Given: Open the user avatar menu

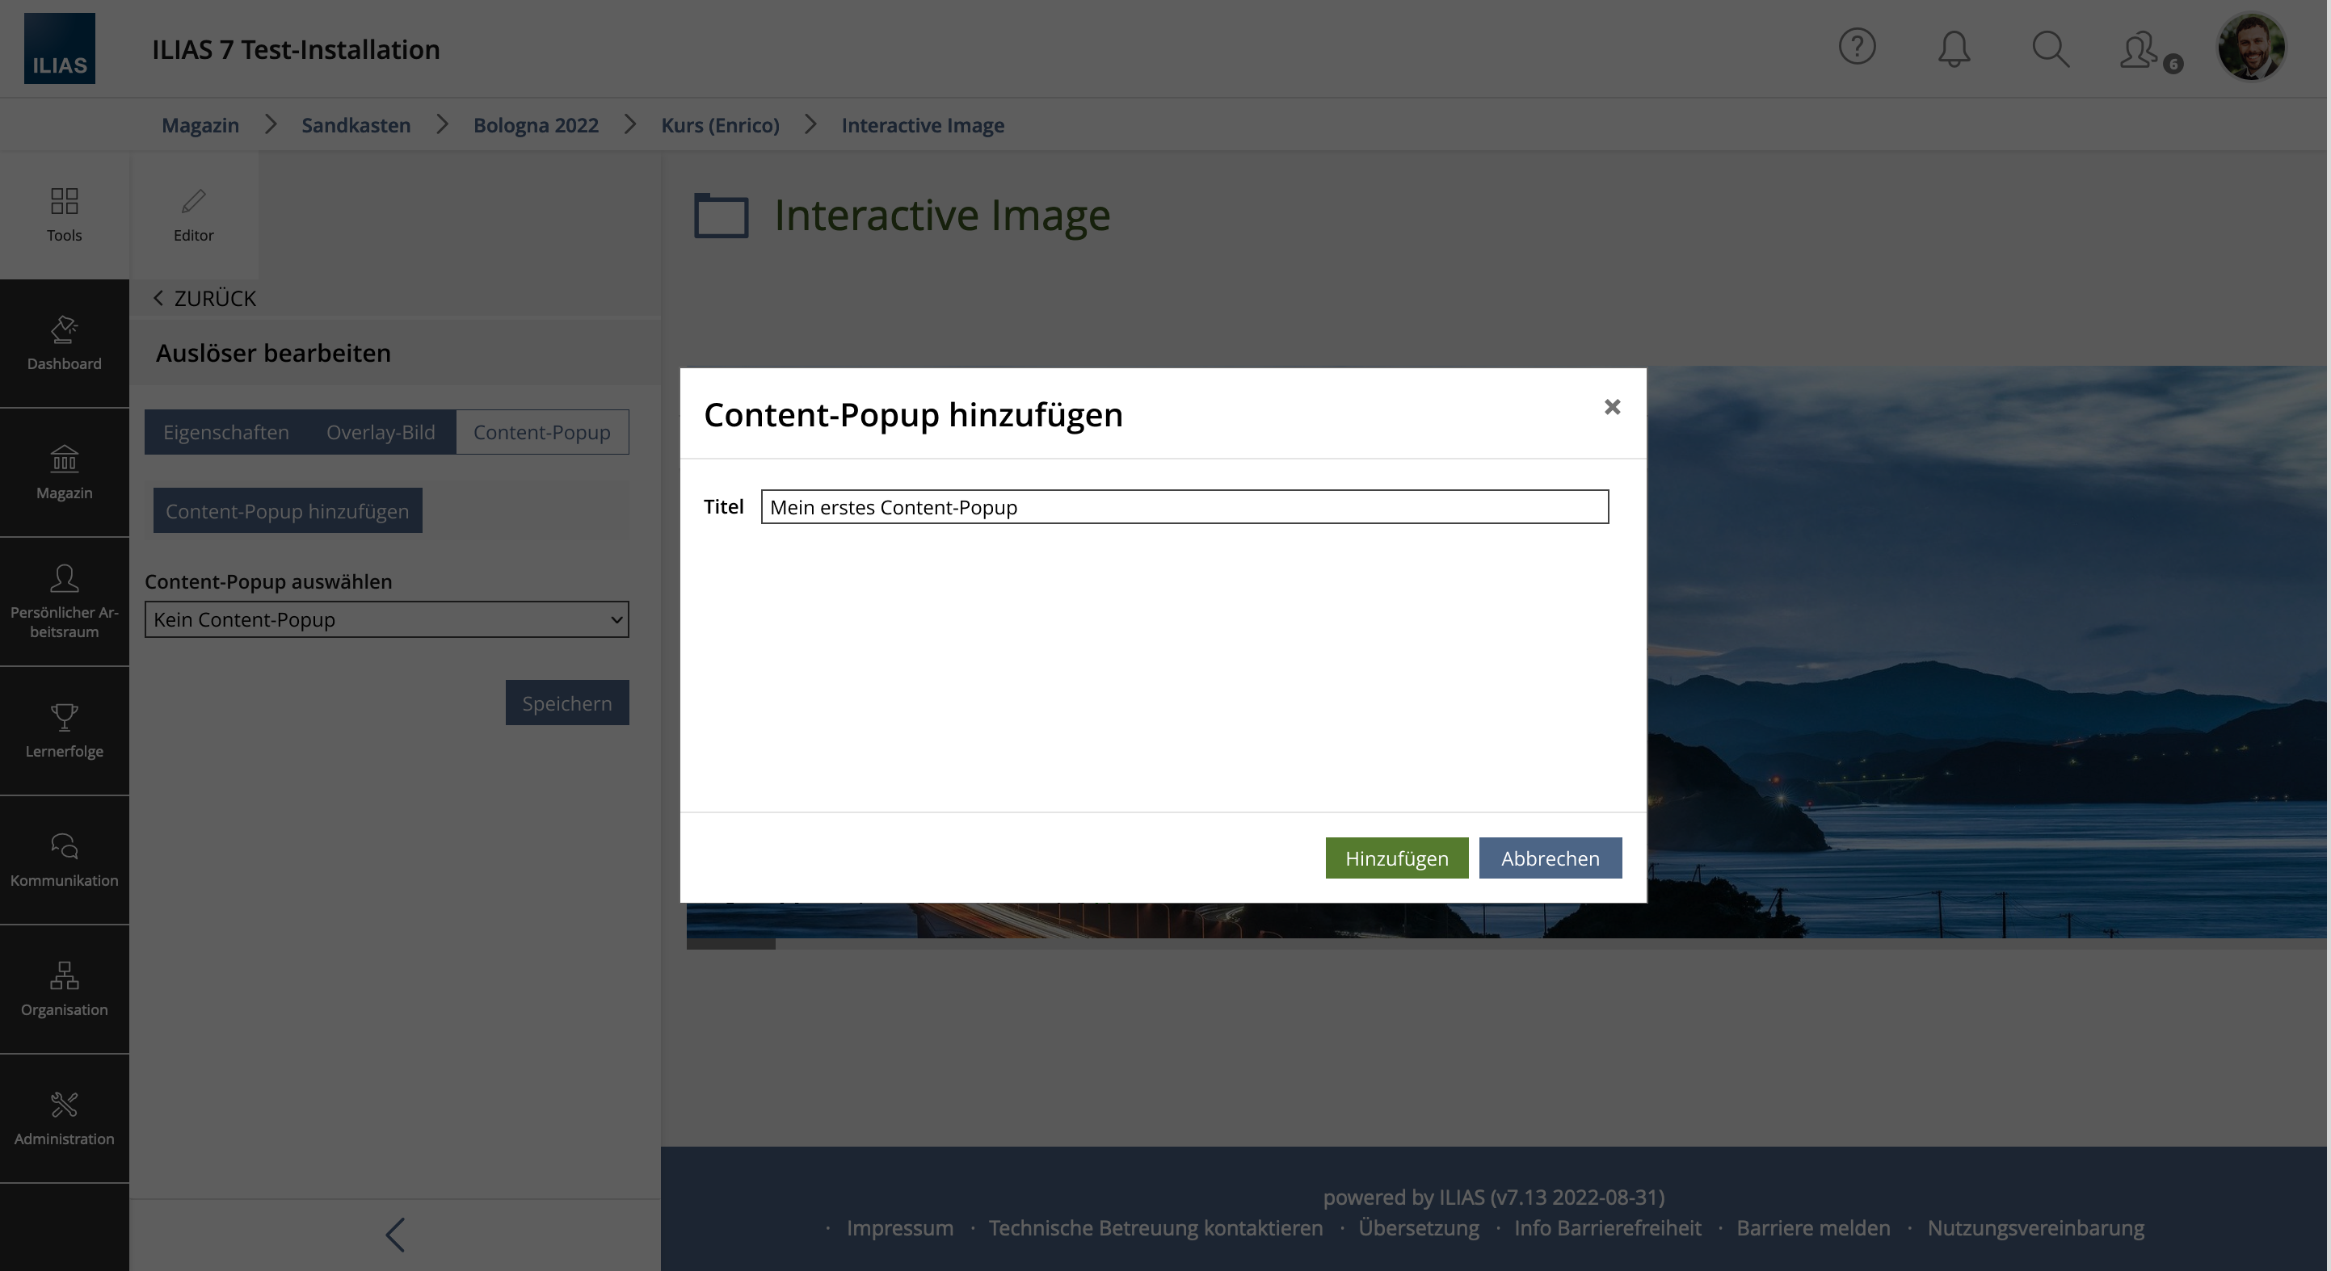Looking at the screenshot, I should point(2250,47).
